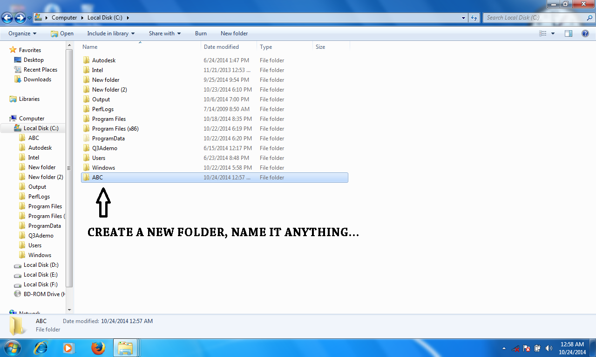
Task: Select Local Disk (E:) in navigation tree
Action: coord(41,275)
